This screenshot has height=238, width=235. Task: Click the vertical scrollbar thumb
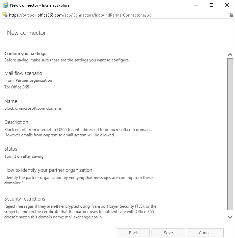coord(230,134)
